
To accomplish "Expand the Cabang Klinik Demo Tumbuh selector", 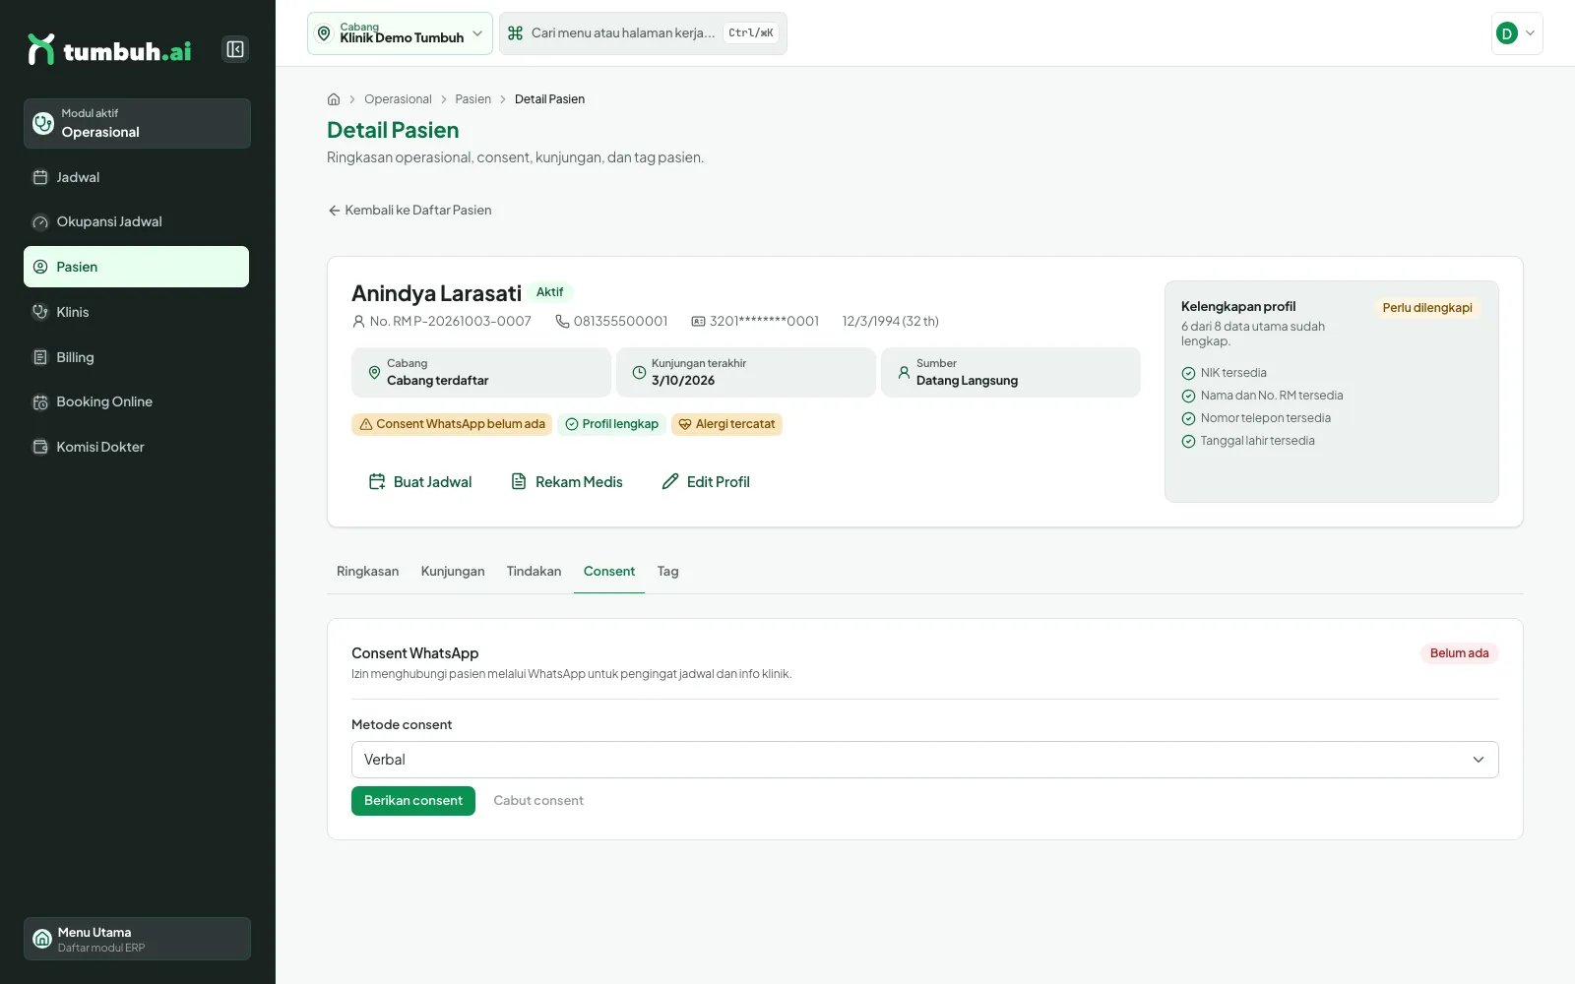I will [400, 33].
